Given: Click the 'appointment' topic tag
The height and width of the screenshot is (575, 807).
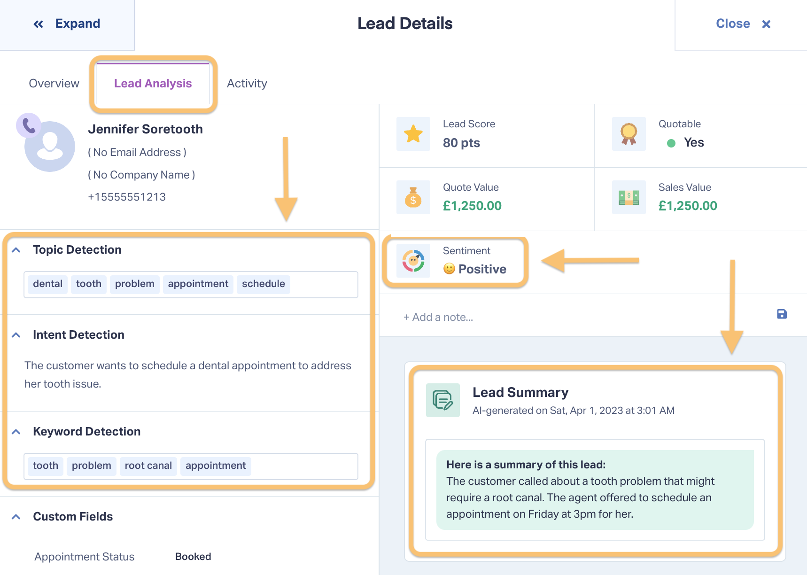Looking at the screenshot, I should (198, 284).
